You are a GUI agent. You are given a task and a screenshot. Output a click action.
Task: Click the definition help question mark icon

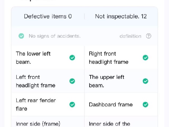[148, 36]
